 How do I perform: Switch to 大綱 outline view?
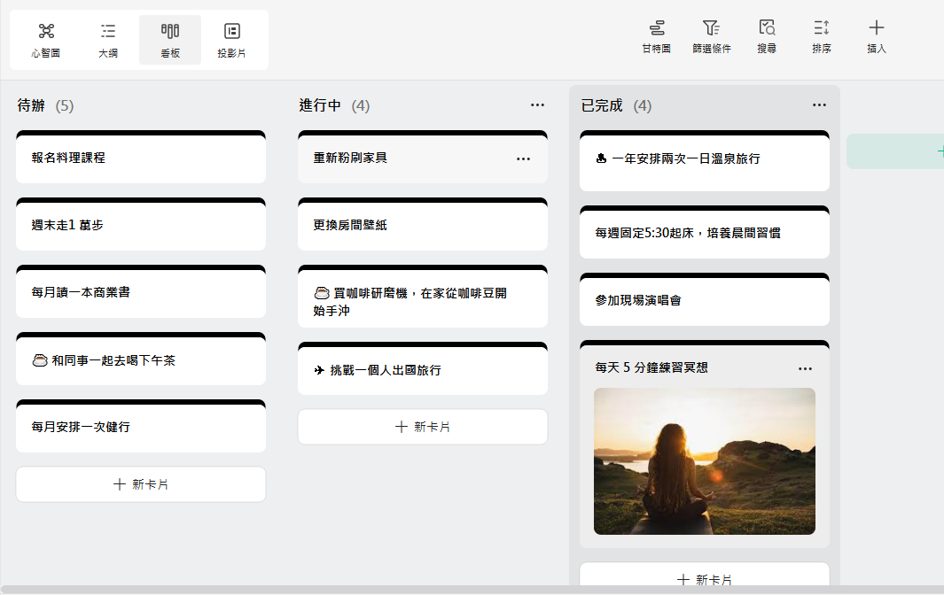108,40
